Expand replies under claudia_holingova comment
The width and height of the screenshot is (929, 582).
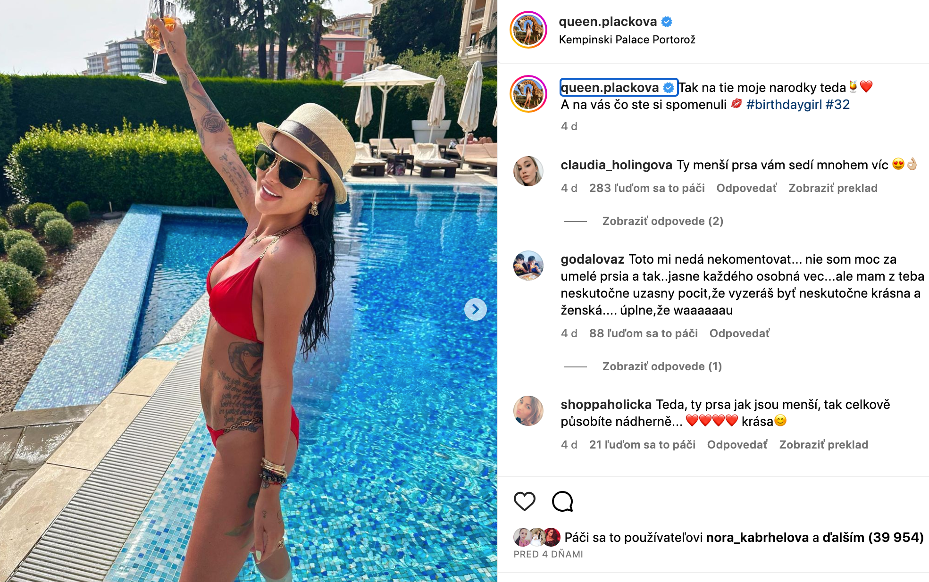663,221
